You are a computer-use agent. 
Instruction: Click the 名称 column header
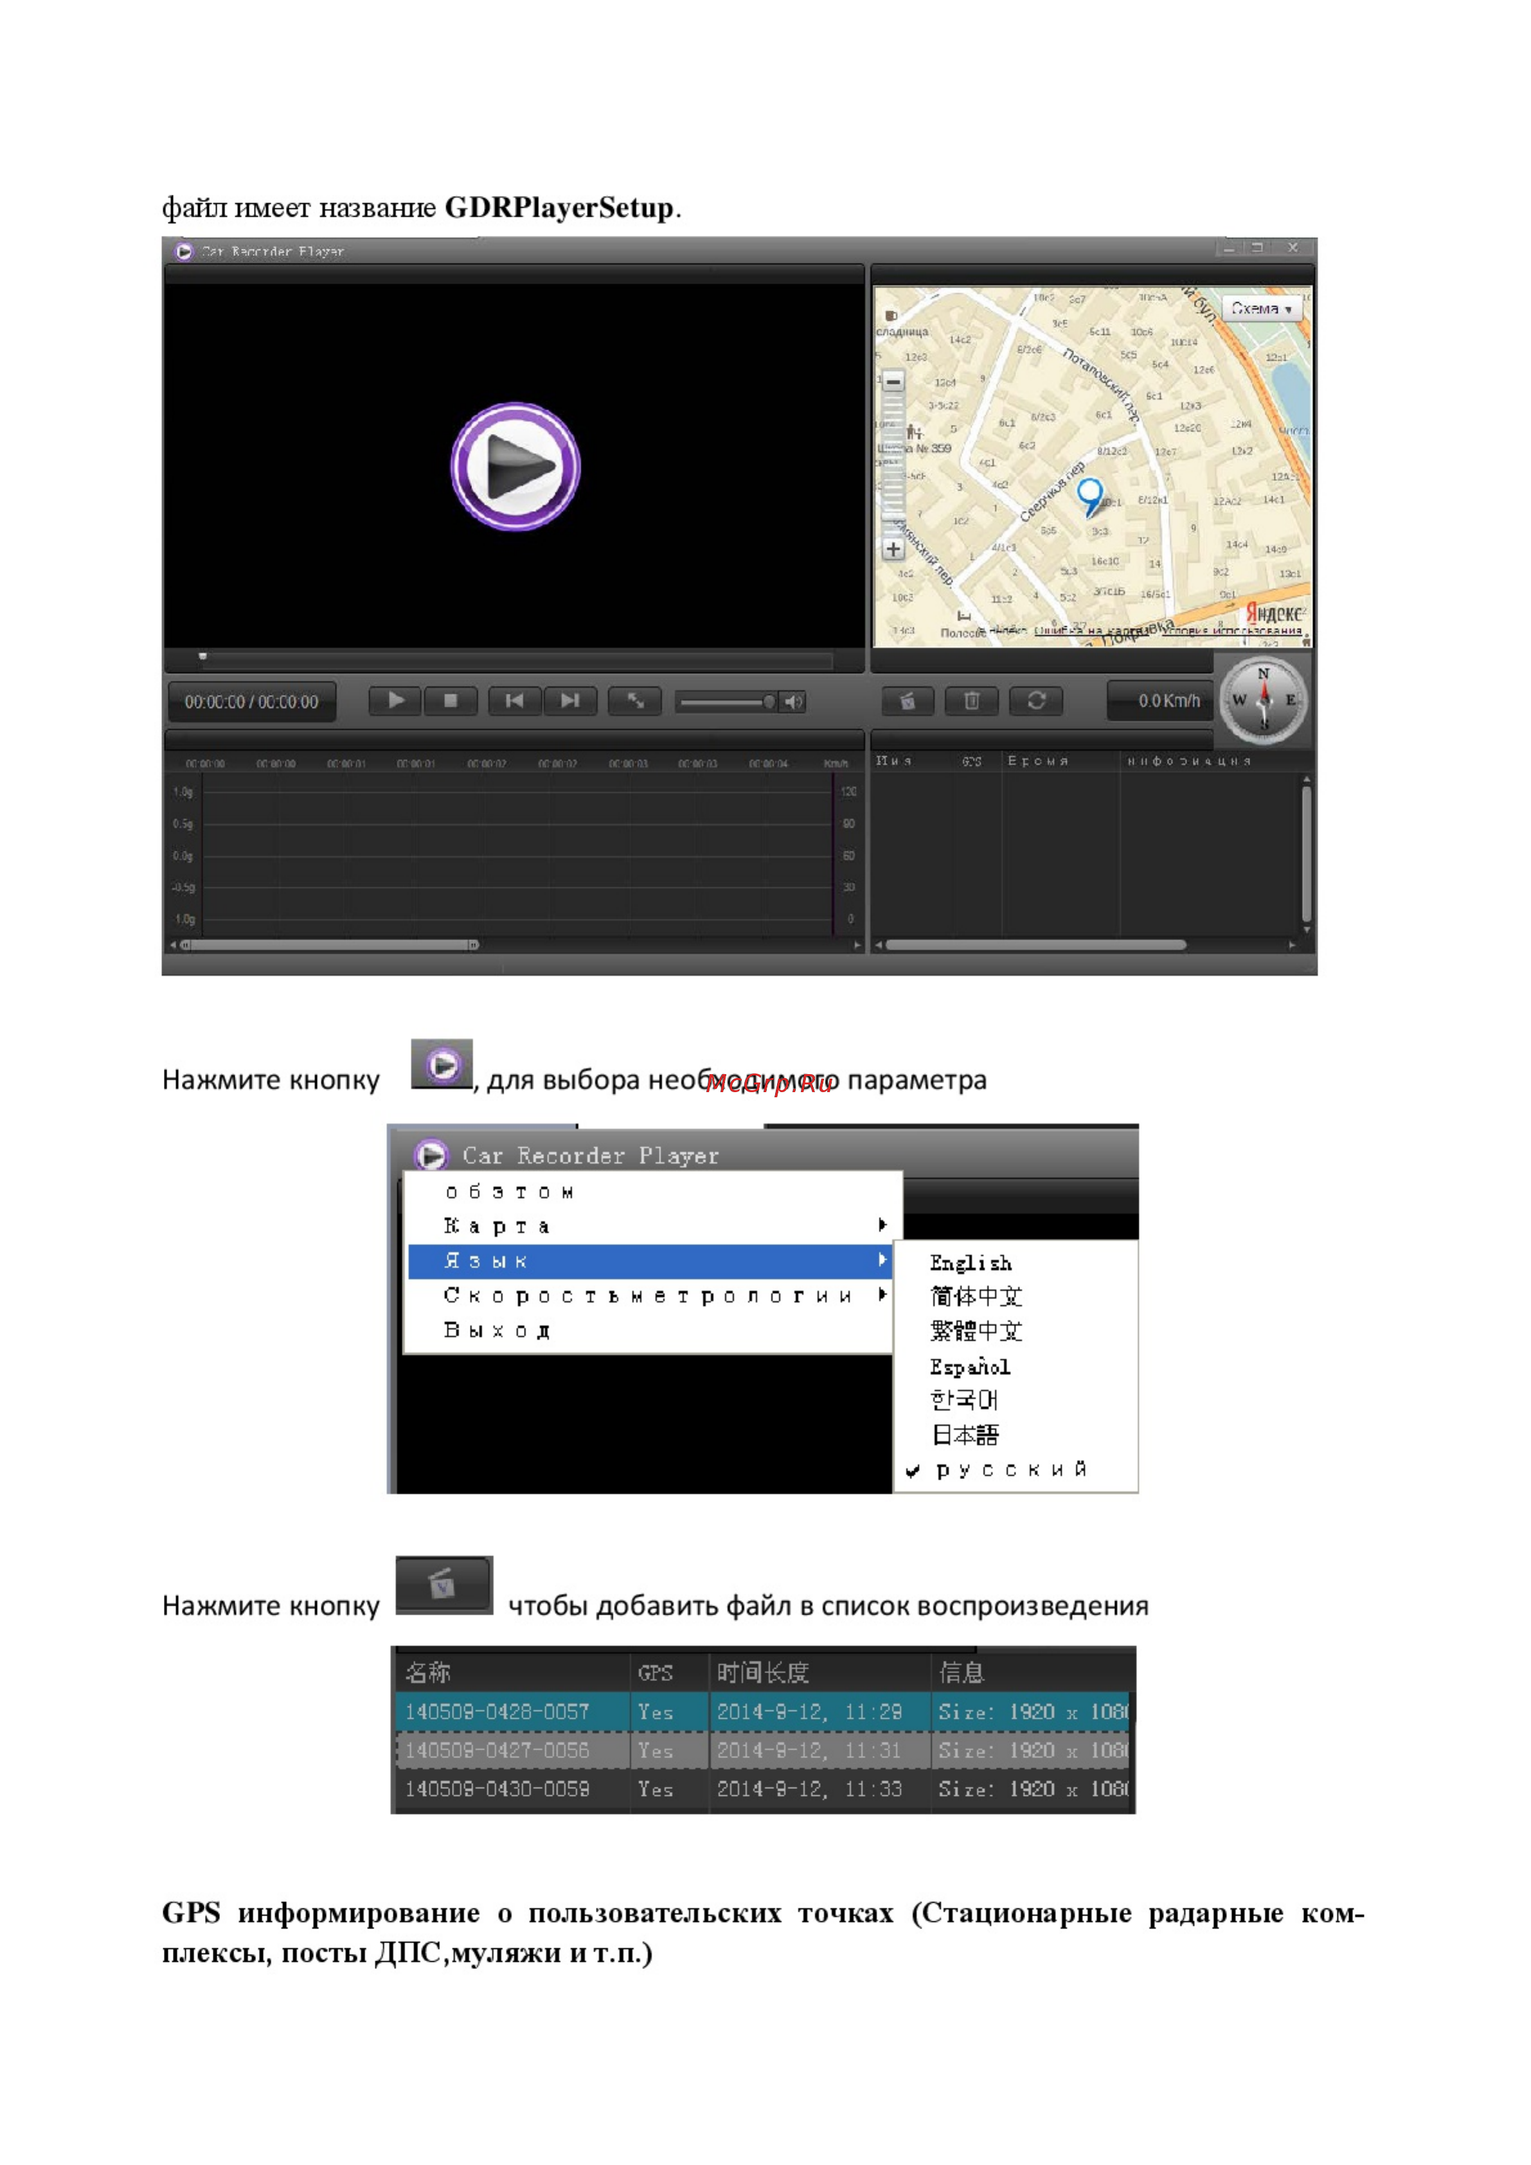[x=428, y=1673]
